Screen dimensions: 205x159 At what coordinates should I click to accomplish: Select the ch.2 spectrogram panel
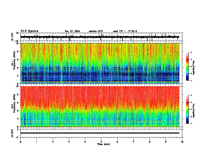tap(101, 107)
